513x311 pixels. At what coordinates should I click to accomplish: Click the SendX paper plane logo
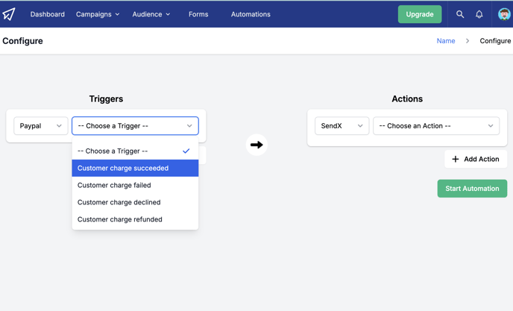9,14
